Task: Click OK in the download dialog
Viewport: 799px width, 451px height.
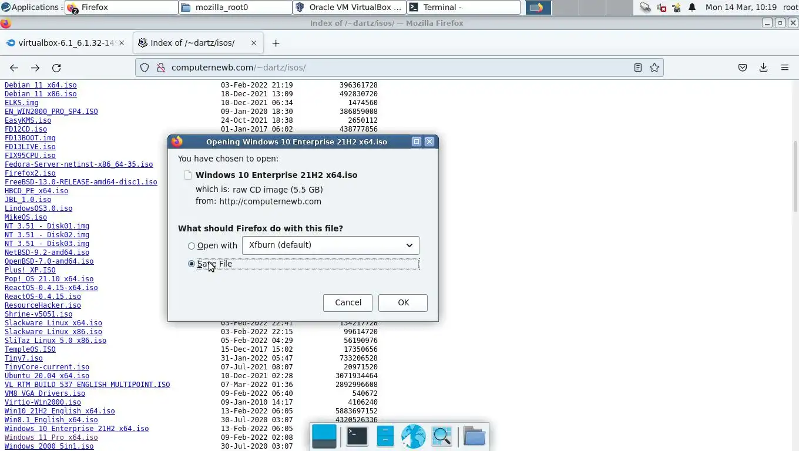Action: coord(403,302)
